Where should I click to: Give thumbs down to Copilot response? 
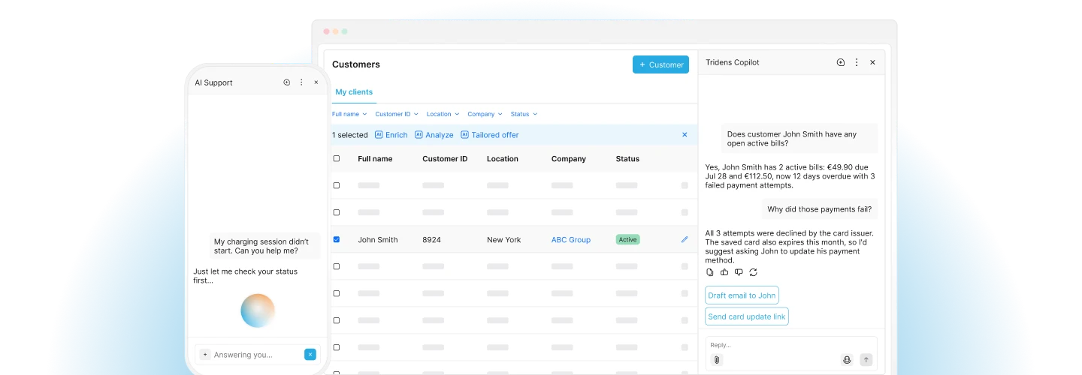tap(739, 272)
